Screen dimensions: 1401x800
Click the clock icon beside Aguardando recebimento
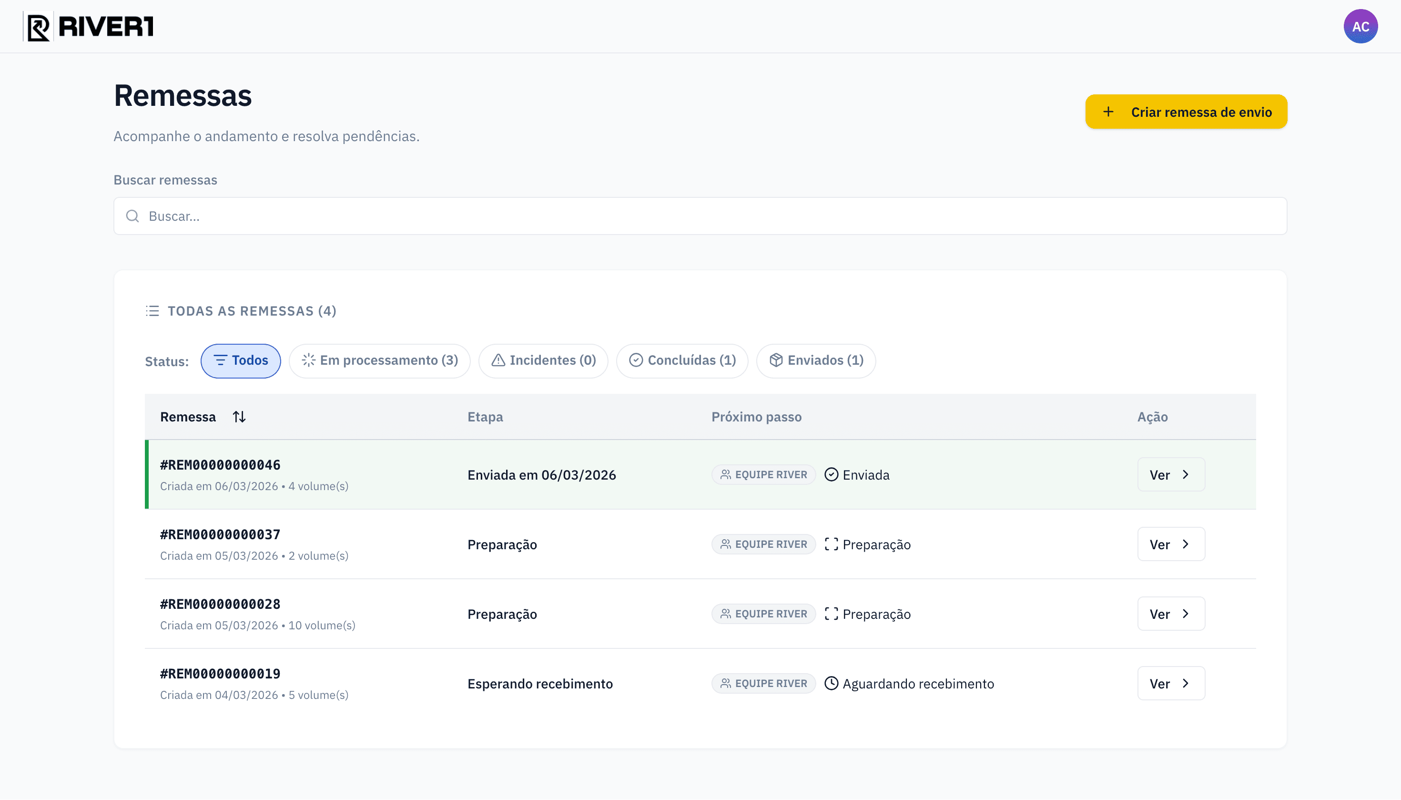(831, 684)
